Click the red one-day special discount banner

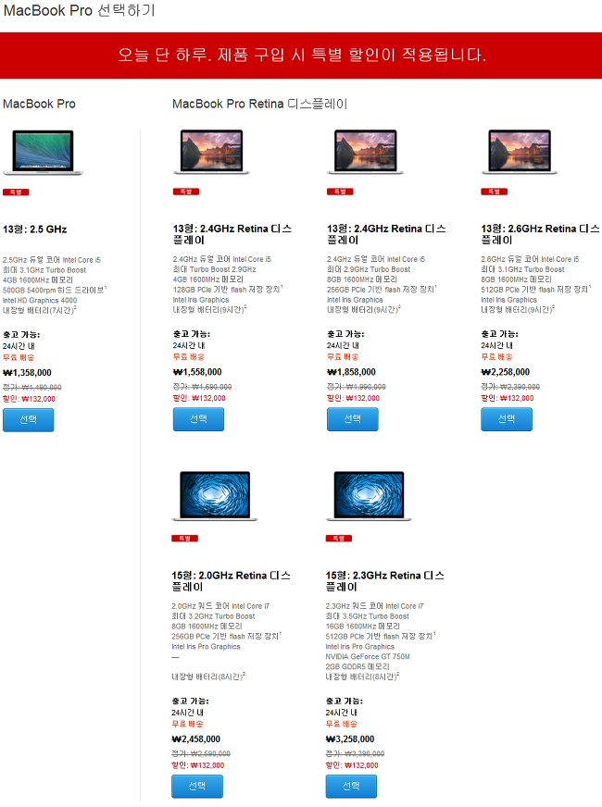click(301, 56)
